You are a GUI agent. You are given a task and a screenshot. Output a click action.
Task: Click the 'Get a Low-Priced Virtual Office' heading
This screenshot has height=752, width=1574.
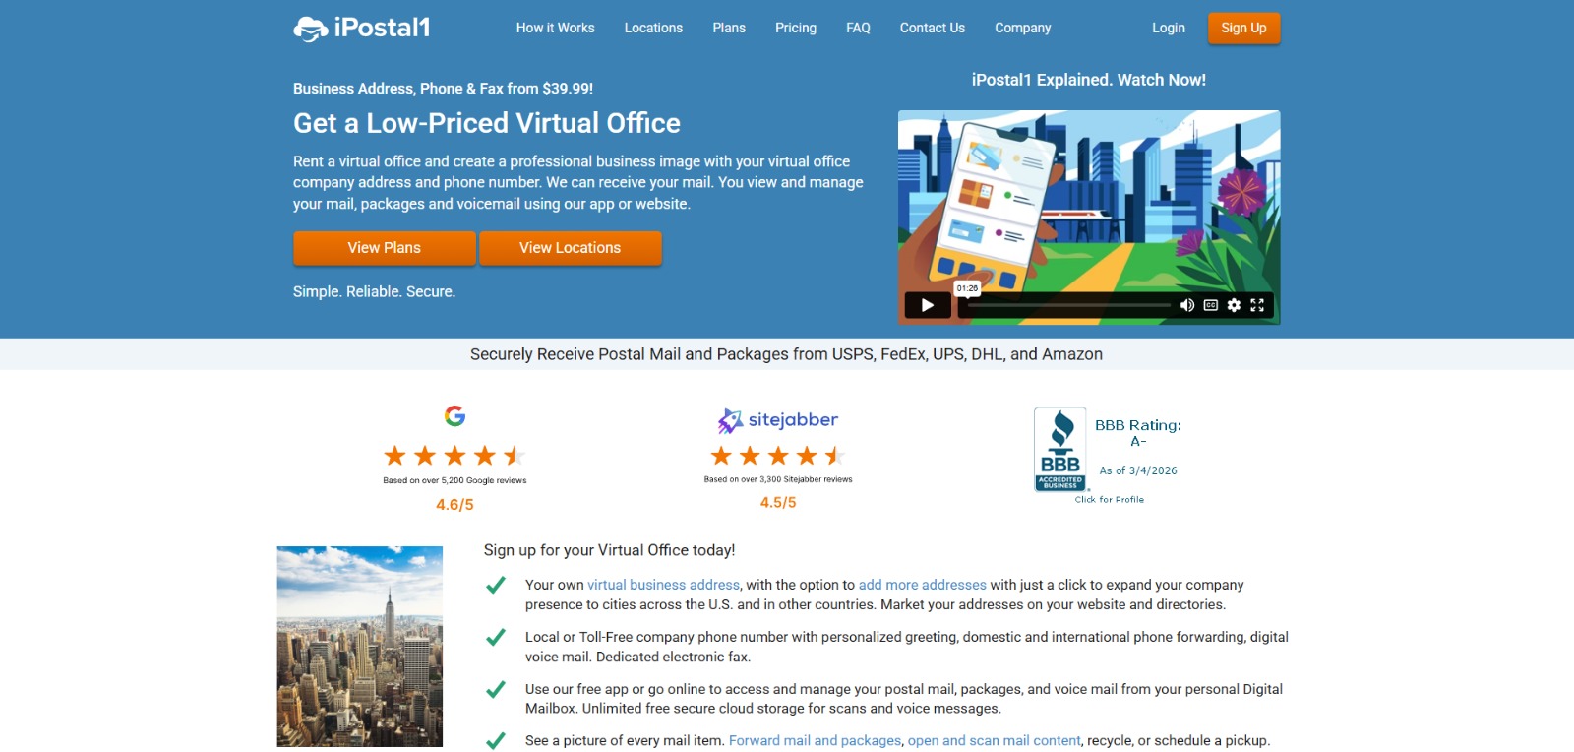pos(487,123)
